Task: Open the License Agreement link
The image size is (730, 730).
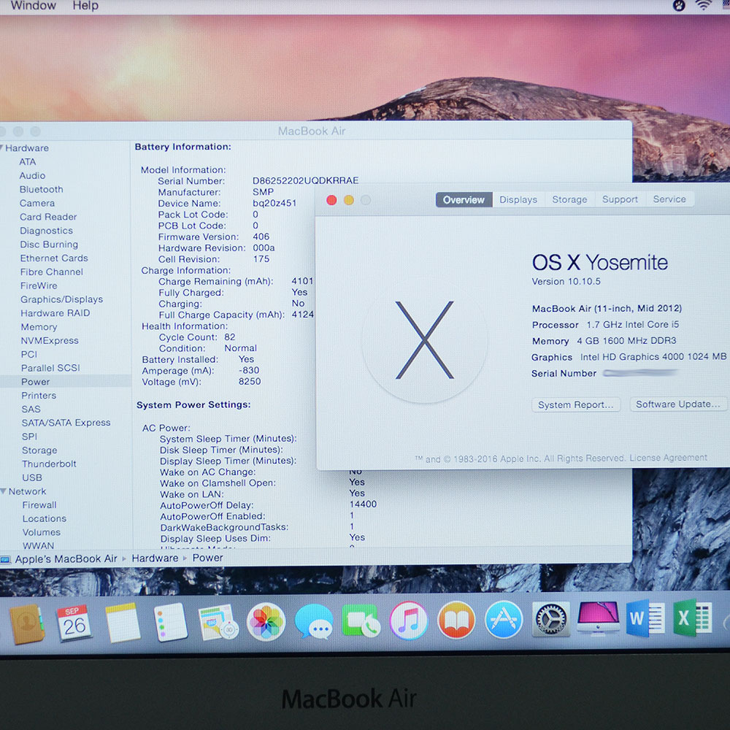Action: 668,458
